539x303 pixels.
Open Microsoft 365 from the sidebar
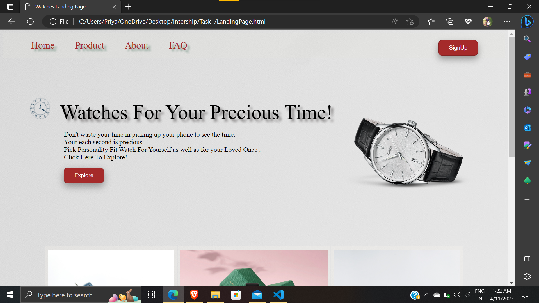click(527, 110)
